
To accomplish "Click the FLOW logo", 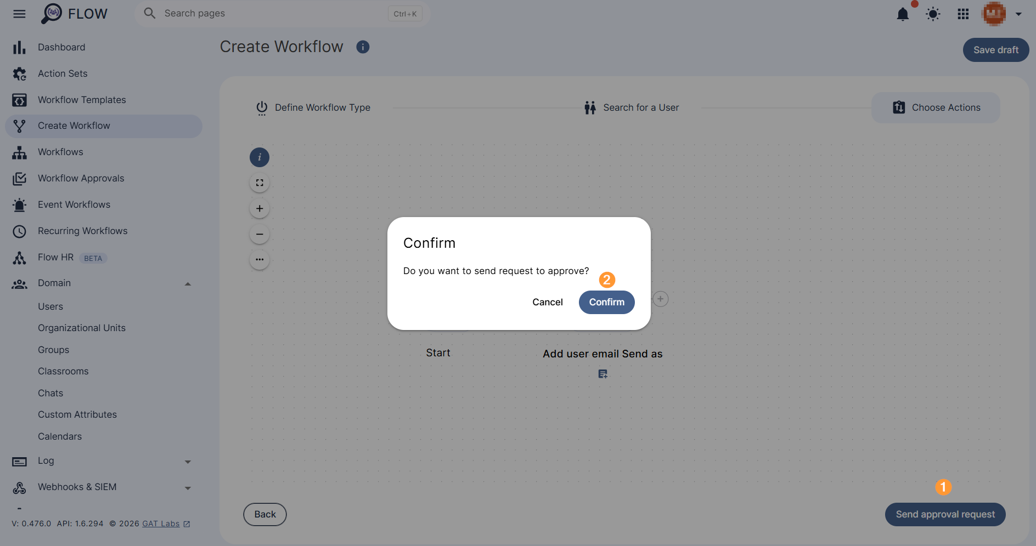I will [x=74, y=14].
